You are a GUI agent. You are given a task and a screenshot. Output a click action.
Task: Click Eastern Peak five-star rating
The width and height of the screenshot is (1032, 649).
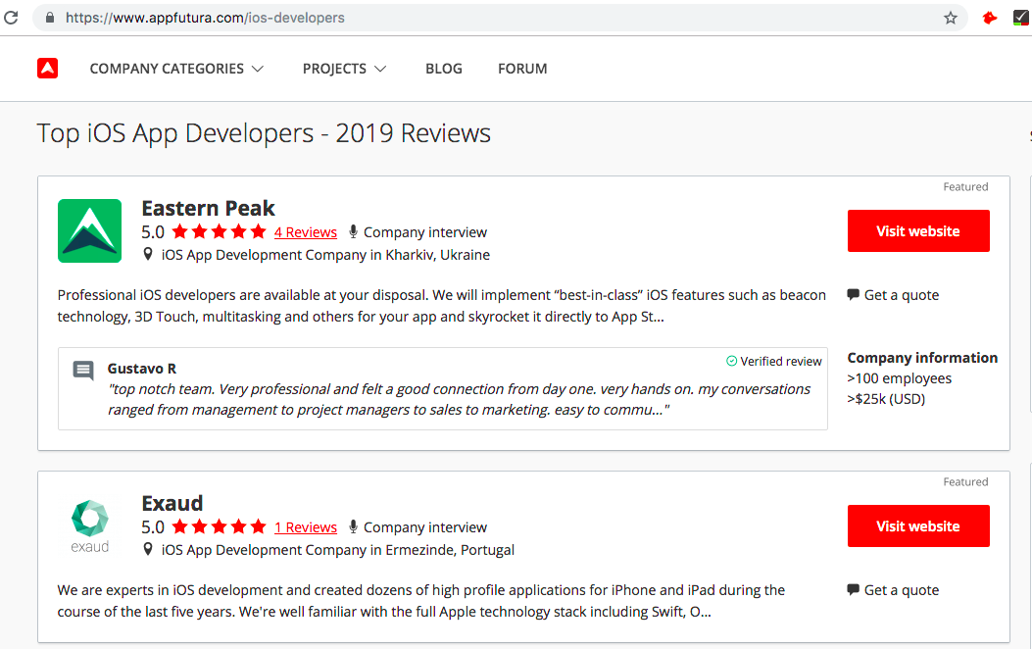(220, 231)
